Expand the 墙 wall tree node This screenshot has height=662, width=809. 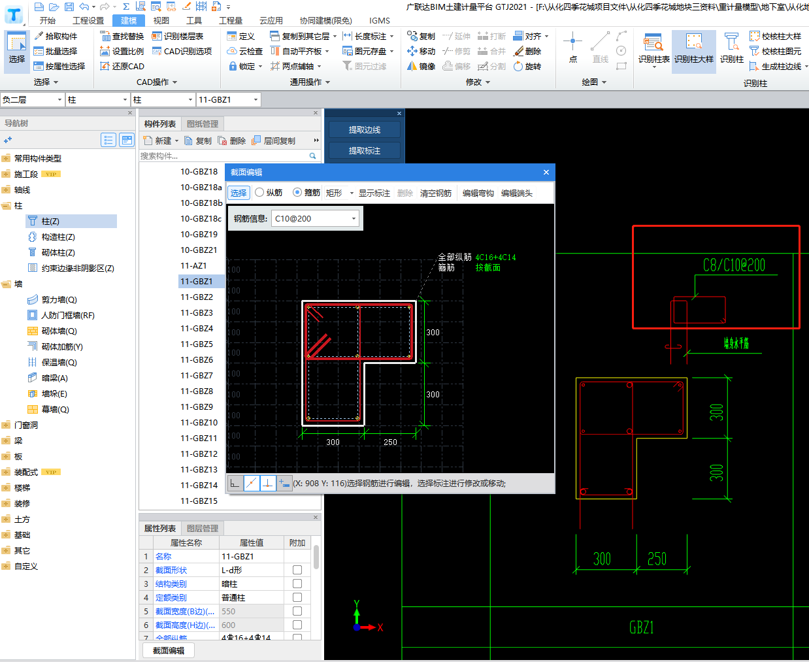click(x=6, y=284)
